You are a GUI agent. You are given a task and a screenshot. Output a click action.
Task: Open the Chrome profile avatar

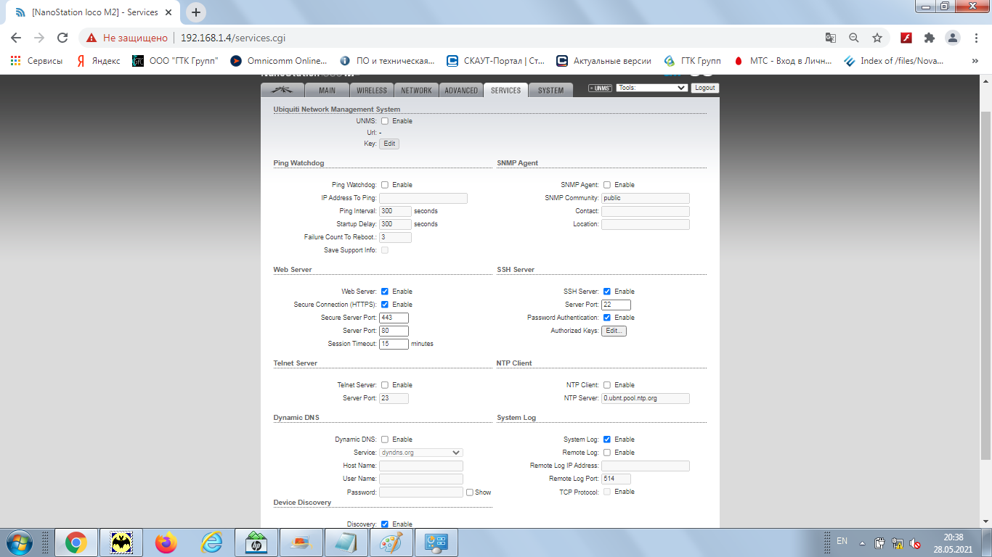coord(952,38)
